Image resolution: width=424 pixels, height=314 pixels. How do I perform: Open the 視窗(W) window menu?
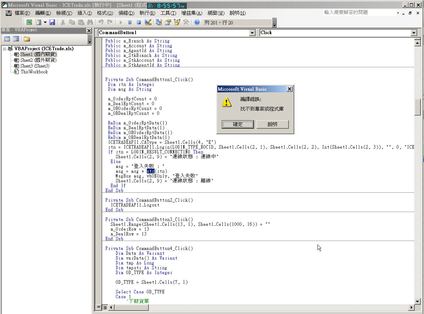[216, 13]
